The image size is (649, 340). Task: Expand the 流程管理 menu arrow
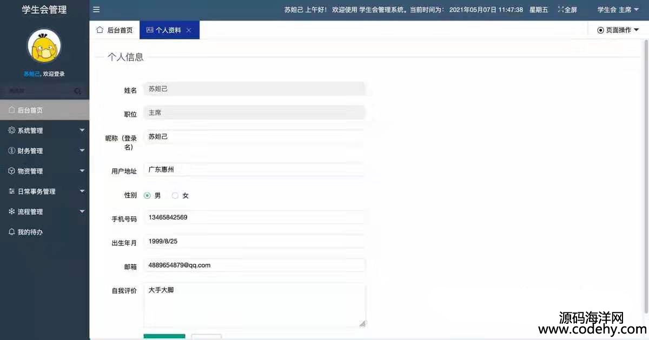pyautogui.click(x=82, y=211)
